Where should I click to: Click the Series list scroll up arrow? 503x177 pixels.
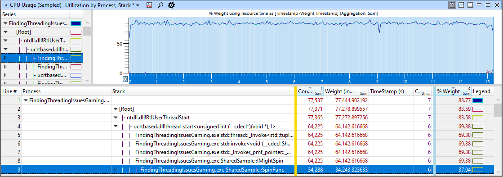click(x=87, y=23)
